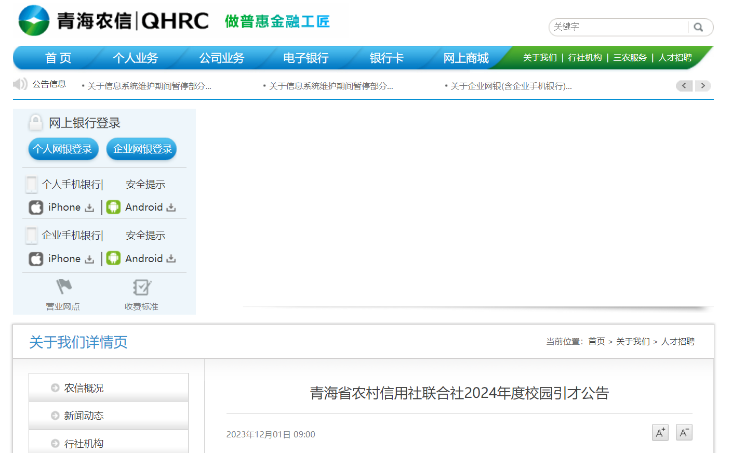Click the QHRC globe logo

point(34,20)
